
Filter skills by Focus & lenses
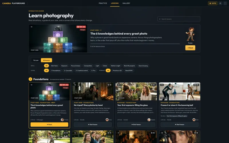click(x=76, y=66)
